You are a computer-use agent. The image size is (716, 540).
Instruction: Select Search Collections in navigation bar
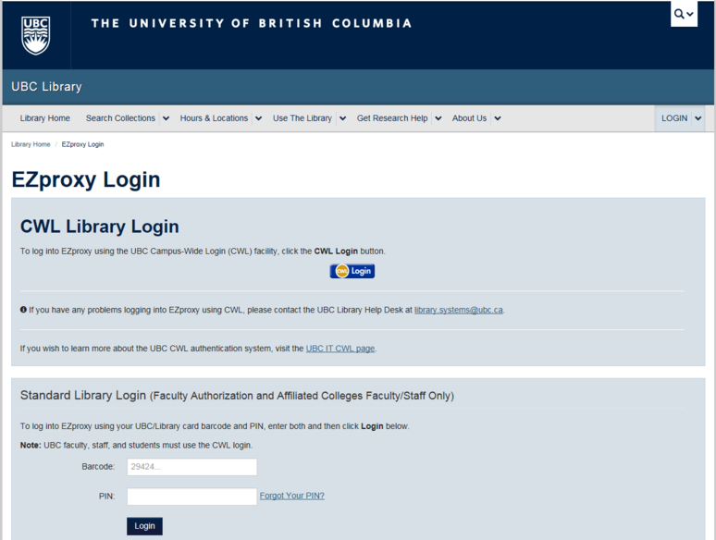coord(120,118)
